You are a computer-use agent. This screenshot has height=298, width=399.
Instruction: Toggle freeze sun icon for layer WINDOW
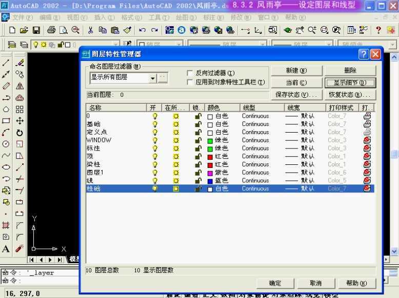coord(176,140)
